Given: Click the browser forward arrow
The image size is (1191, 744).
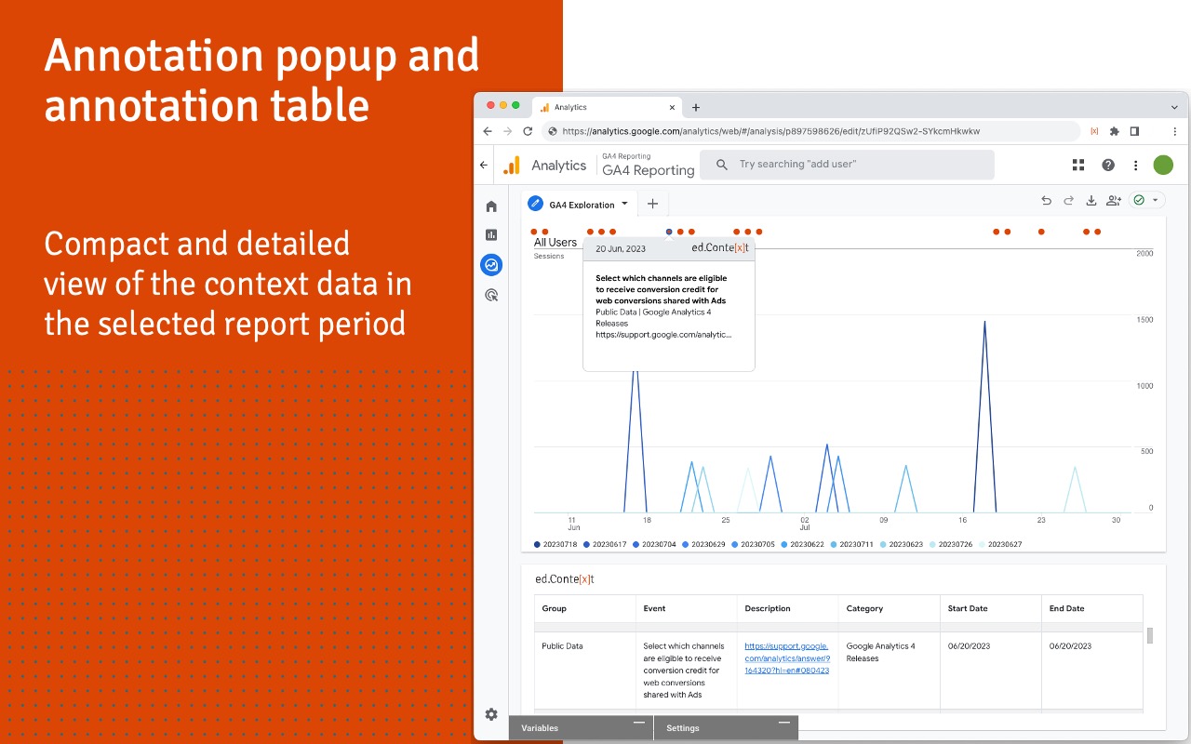Looking at the screenshot, I should click(507, 131).
